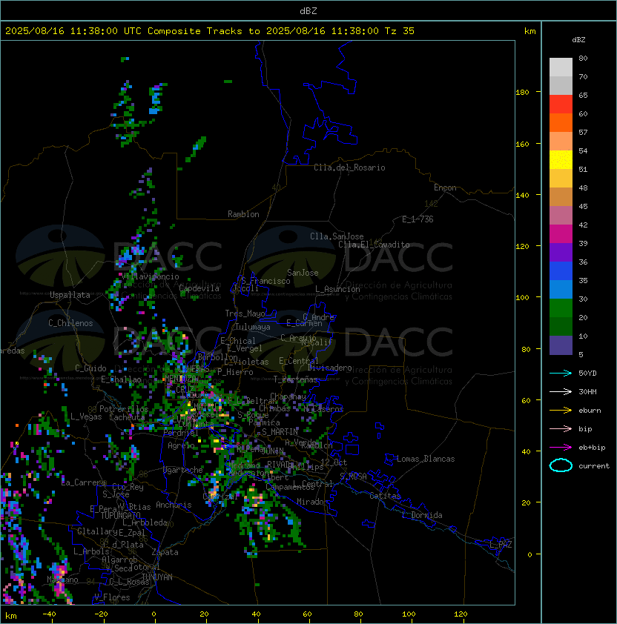Click the 'Clla.del_Rosario' map label
This screenshot has width=617, height=624.
(x=349, y=167)
